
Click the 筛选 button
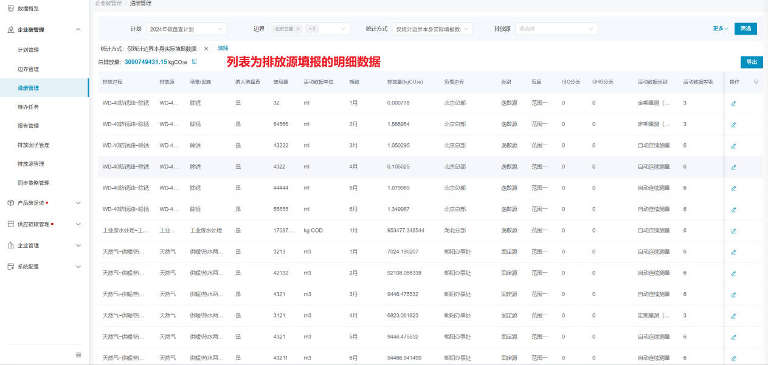tap(746, 29)
